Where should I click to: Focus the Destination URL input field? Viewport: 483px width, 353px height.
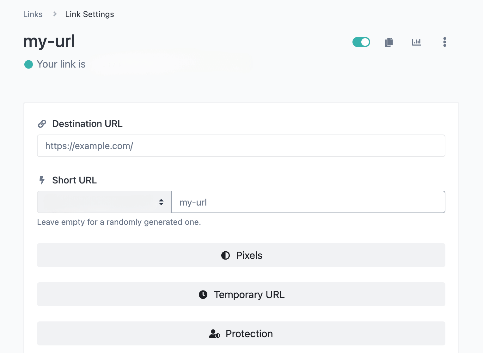coord(241,146)
